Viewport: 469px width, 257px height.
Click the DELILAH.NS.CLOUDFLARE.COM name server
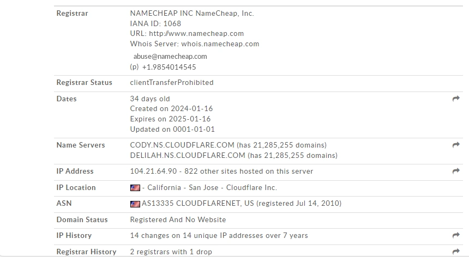188,156
